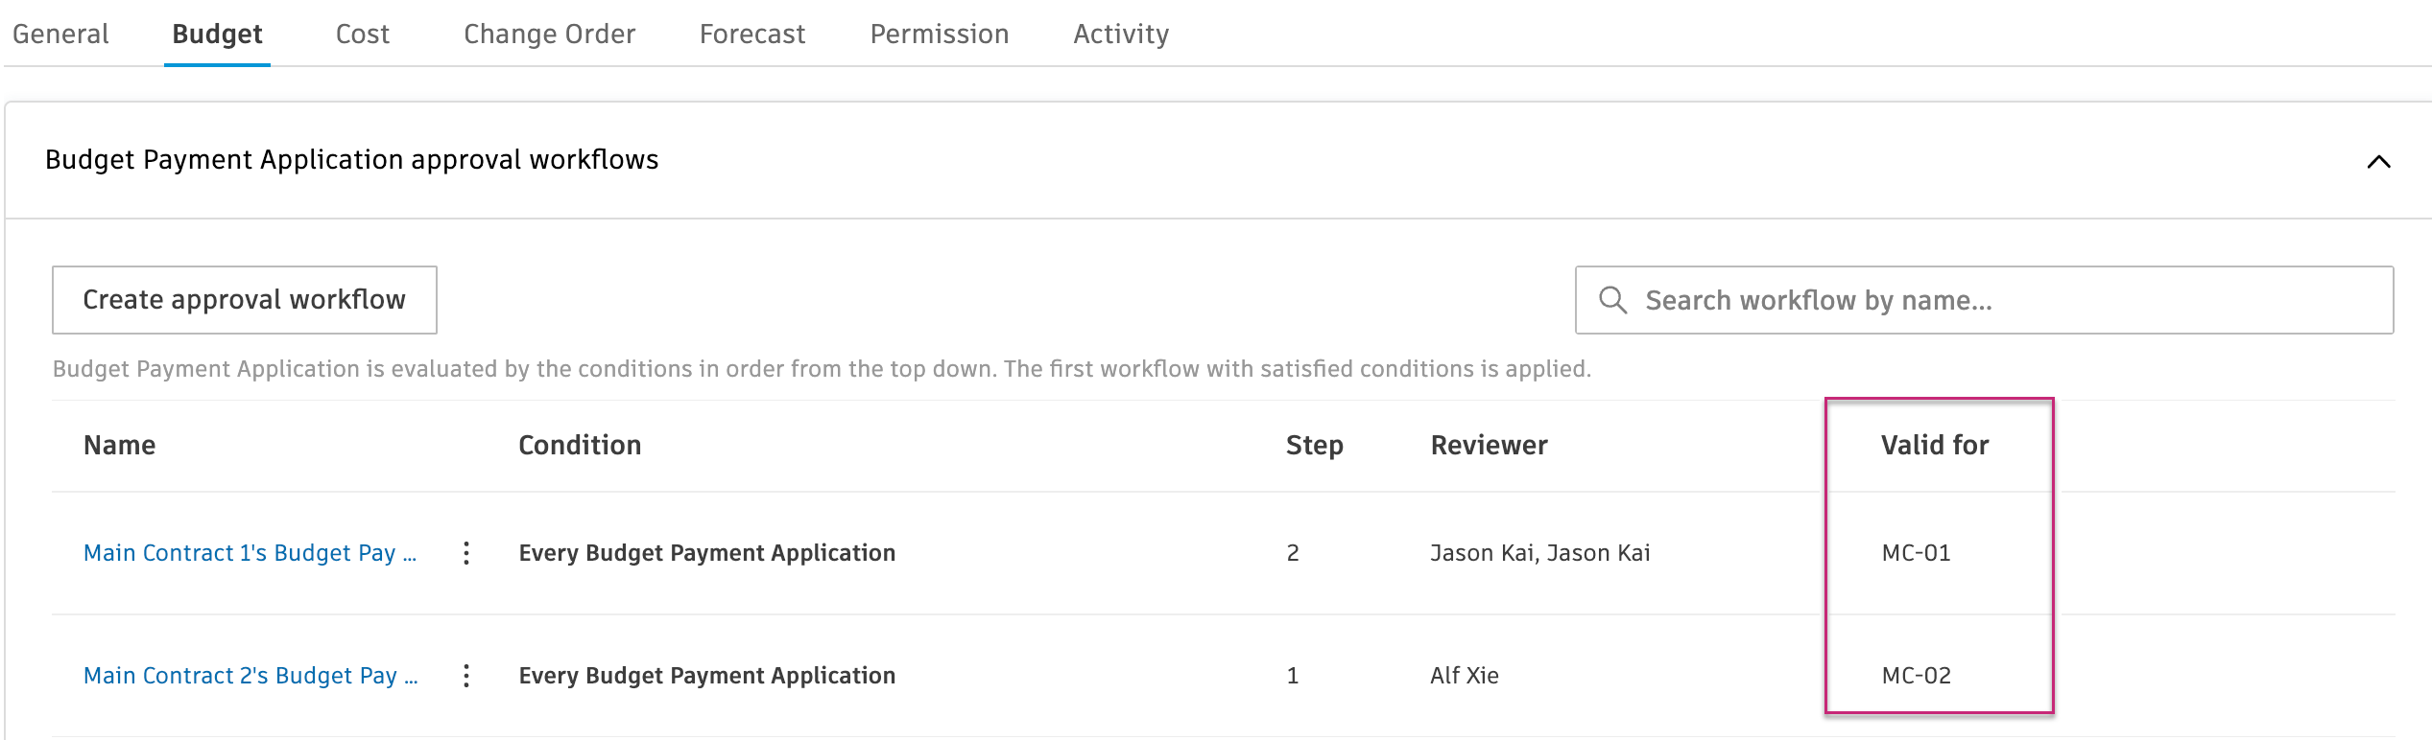Open the Permission tab
The height and width of the screenshot is (740, 2432).
click(939, 34)
